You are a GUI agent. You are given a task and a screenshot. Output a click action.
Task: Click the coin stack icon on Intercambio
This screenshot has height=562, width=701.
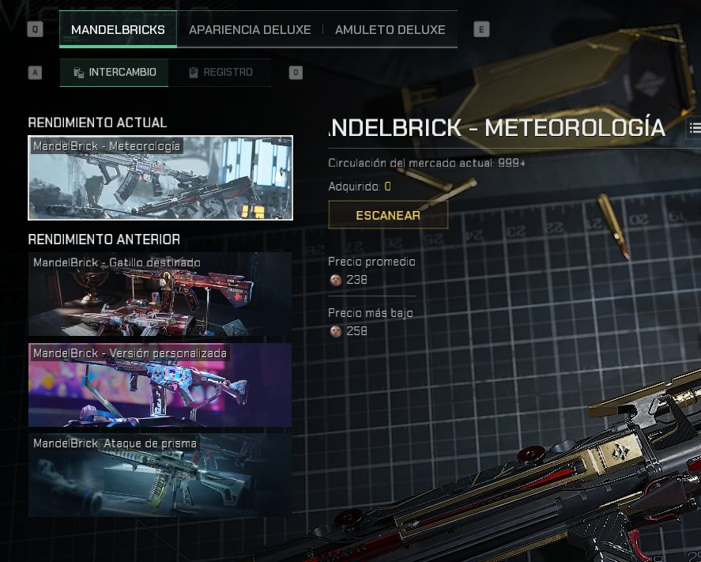[x=79, y=73]
